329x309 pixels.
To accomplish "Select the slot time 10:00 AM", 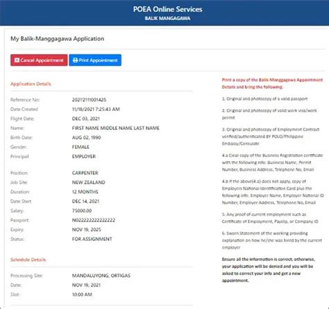I will coord(82,294).
